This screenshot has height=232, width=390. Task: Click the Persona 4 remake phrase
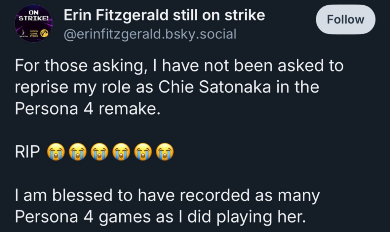(88, 109)
